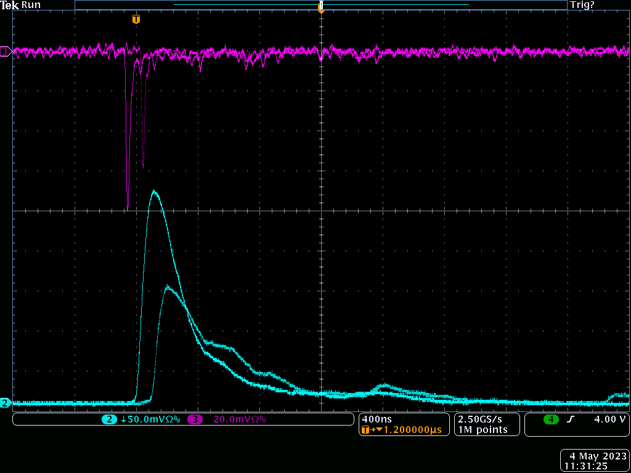
Task: Click the rising edge trigger slope icon
Action: tap(571, 419)
